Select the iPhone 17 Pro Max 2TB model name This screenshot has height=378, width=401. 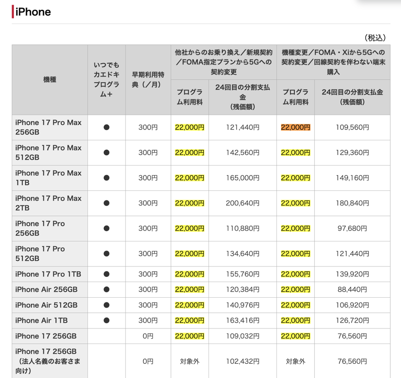click(49, 203)
